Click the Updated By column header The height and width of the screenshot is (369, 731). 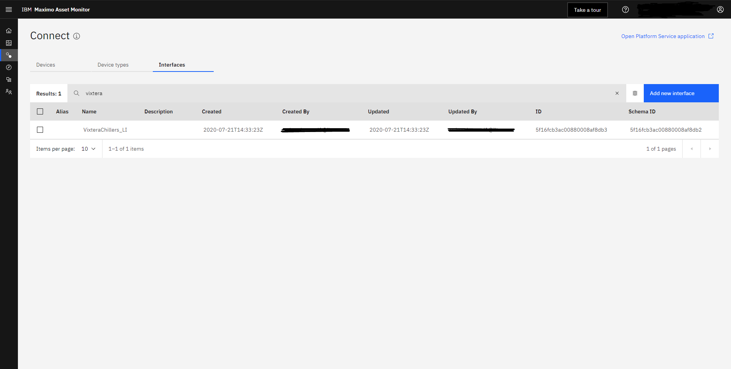pyautogui.click(x=462, y=111)
